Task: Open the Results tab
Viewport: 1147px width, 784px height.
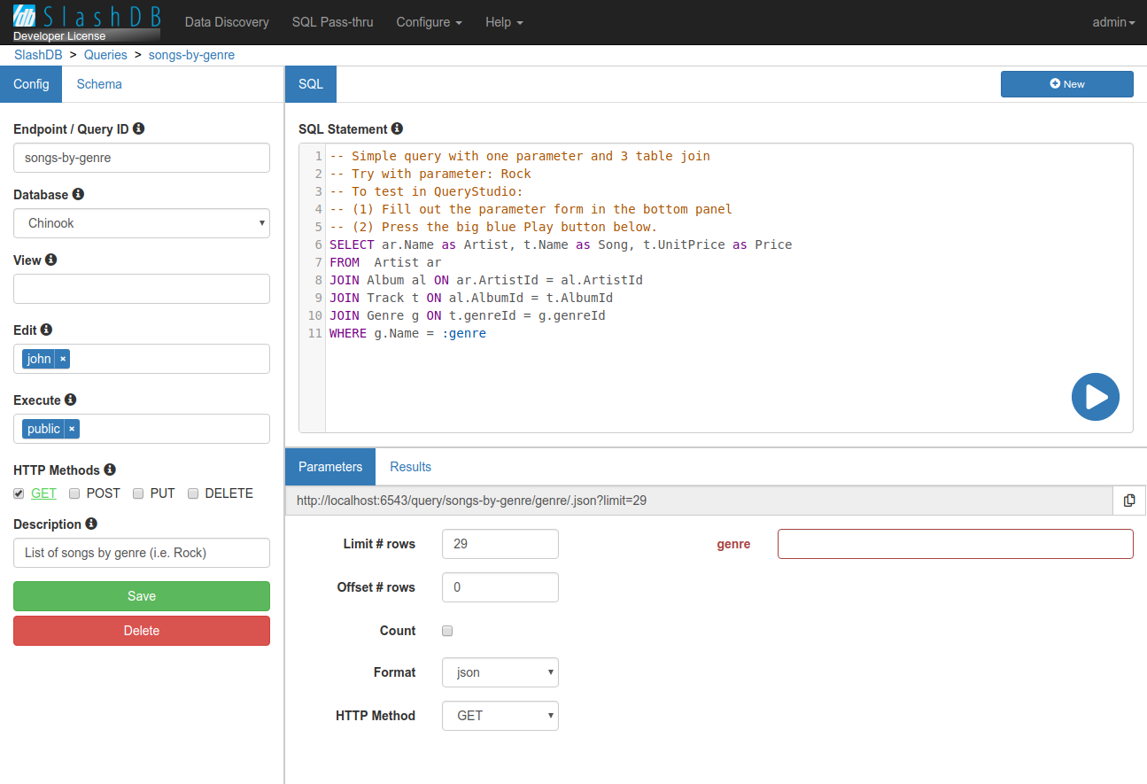Action: (410, 467)
